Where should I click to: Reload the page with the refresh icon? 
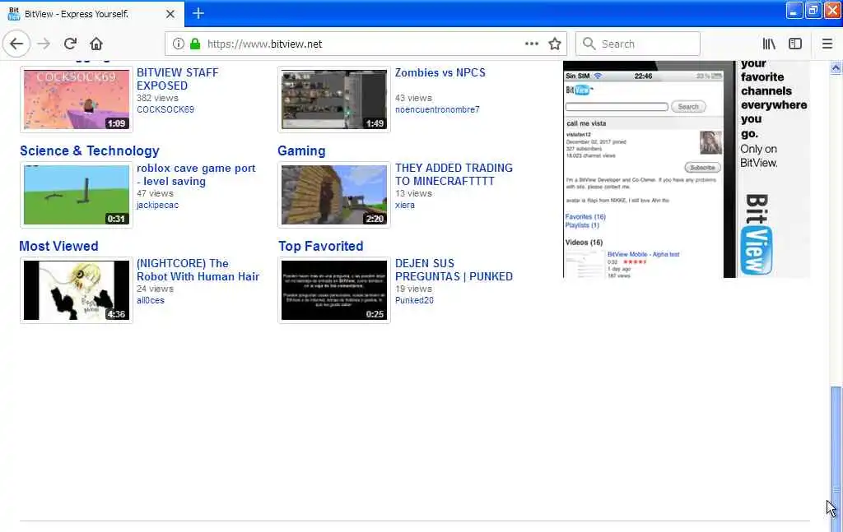click(70, 44)
